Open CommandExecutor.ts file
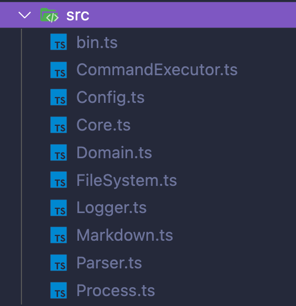Image resolution: width=296 pixels, height=306 pixels. [157, 69]
